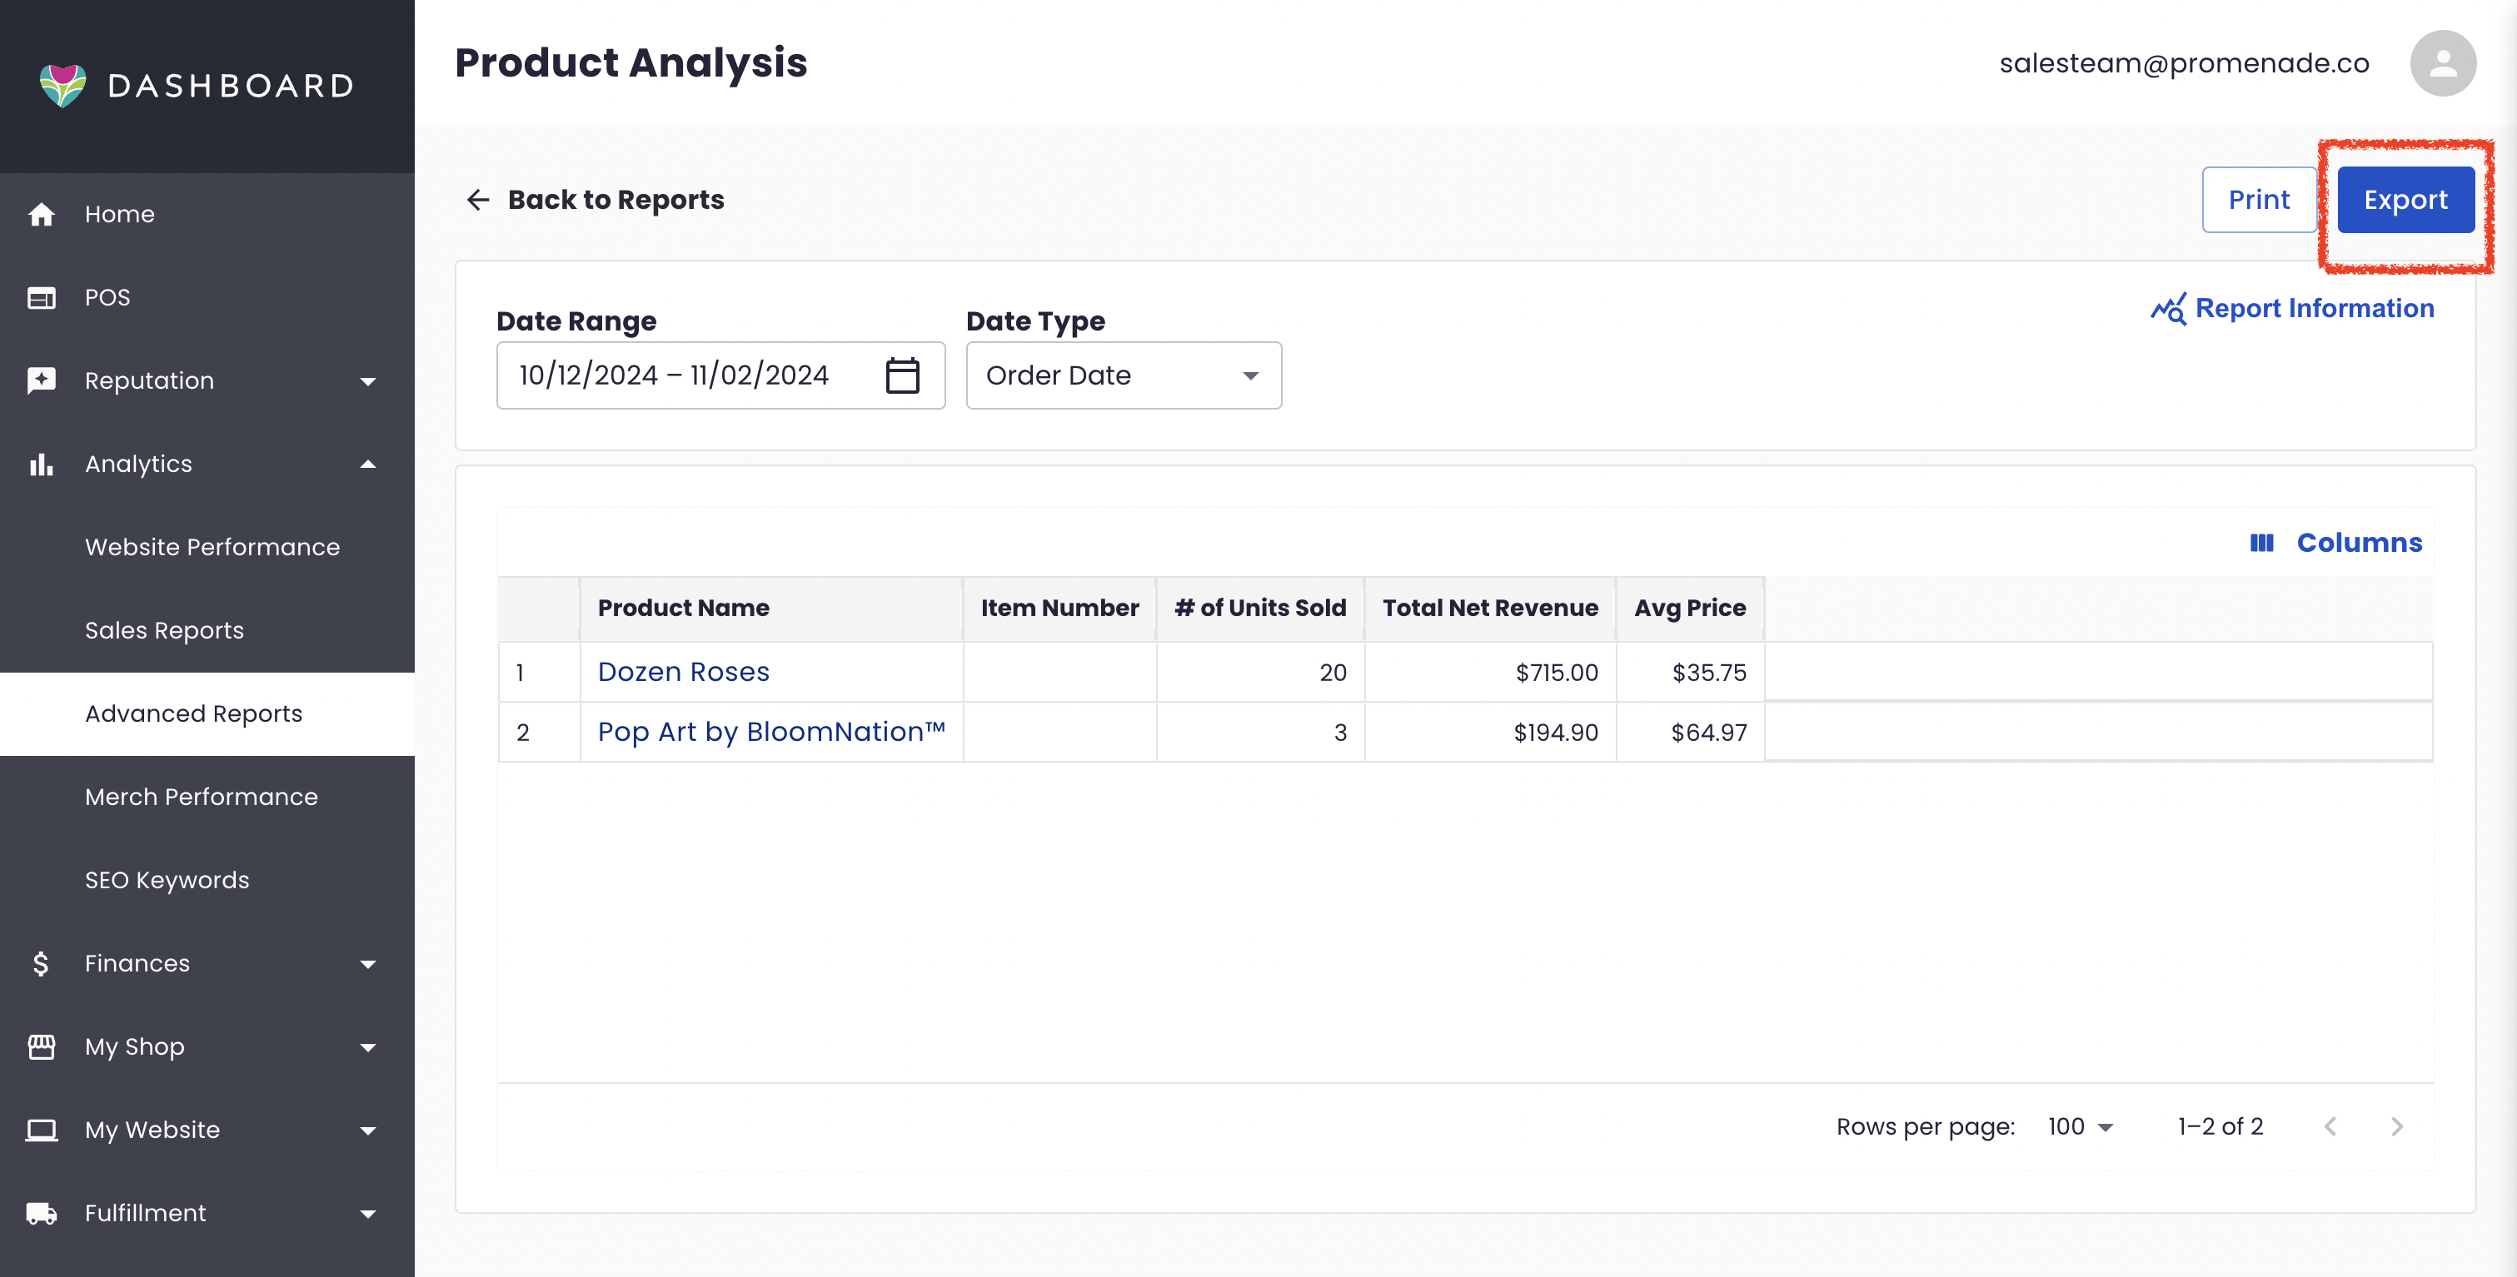Open SEO Keywords menu item

(x=207, y=881)
